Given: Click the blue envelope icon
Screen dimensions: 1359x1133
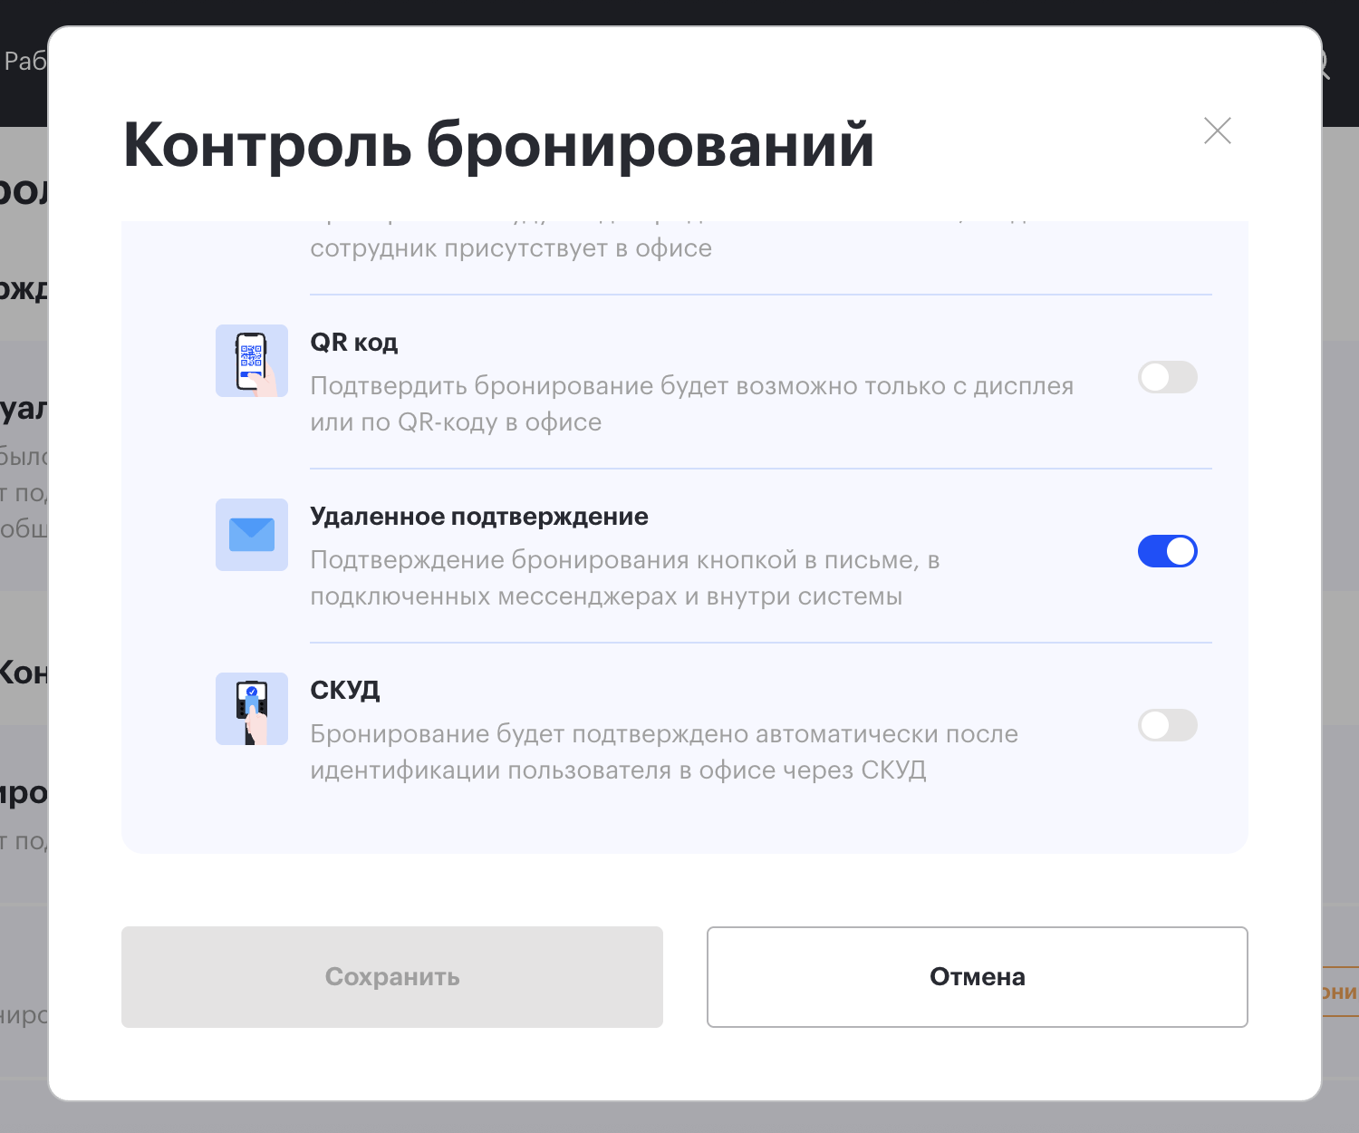Looking at the screenshot, I should (252, 535).
